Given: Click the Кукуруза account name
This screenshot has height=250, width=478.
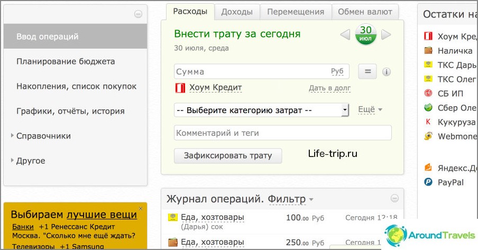Looking at the screenshot, I should (456, 122).
